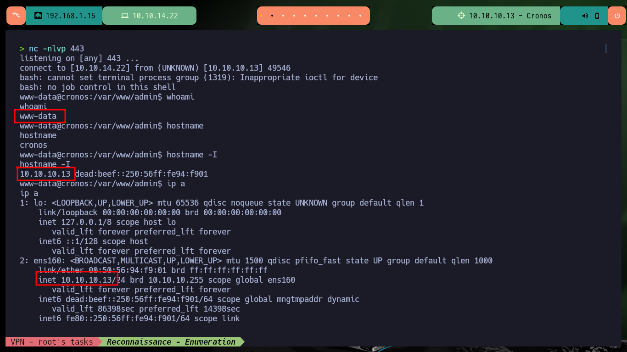
Task: Click 'valid_lft 86398sec preferred_lft 14398sec' line
Action: coord(146,309)
